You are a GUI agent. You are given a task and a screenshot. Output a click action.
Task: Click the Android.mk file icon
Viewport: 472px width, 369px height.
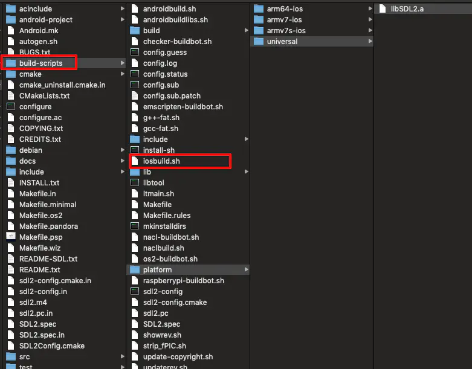pos(11,30)
